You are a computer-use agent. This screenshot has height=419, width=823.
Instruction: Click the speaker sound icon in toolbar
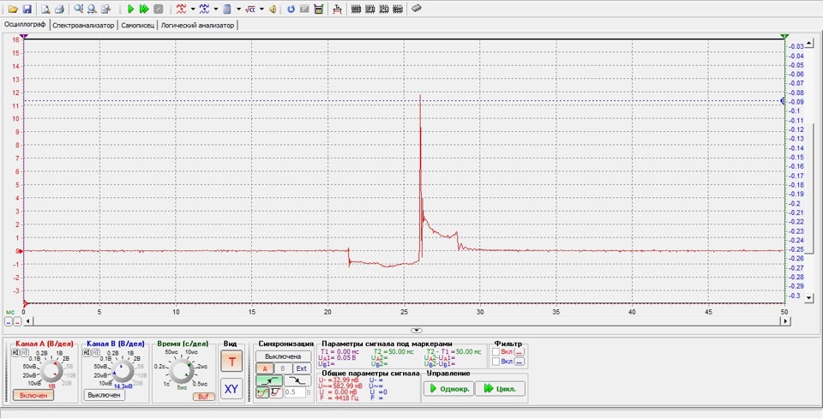pyautogui.click(x=273, y=9)
